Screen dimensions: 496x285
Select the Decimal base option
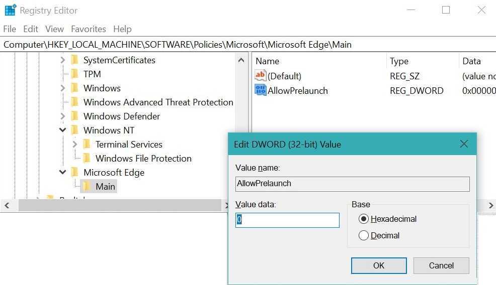point(364,235)
